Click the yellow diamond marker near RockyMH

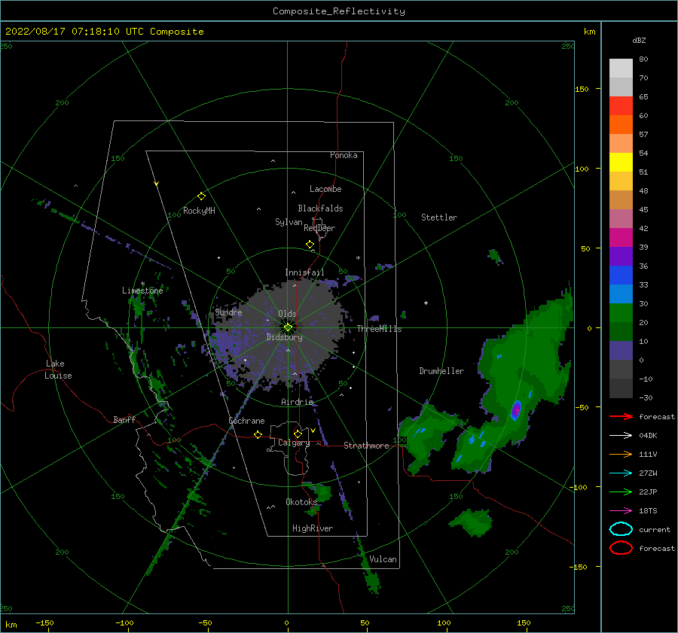pyautogui.click(x=201, y=196)
